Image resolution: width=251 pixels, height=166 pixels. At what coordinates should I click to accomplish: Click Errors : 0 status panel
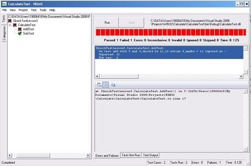[x=198, y=163]
